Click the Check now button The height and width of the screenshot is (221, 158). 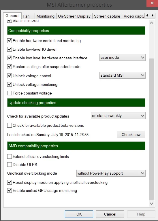(131, 135)
